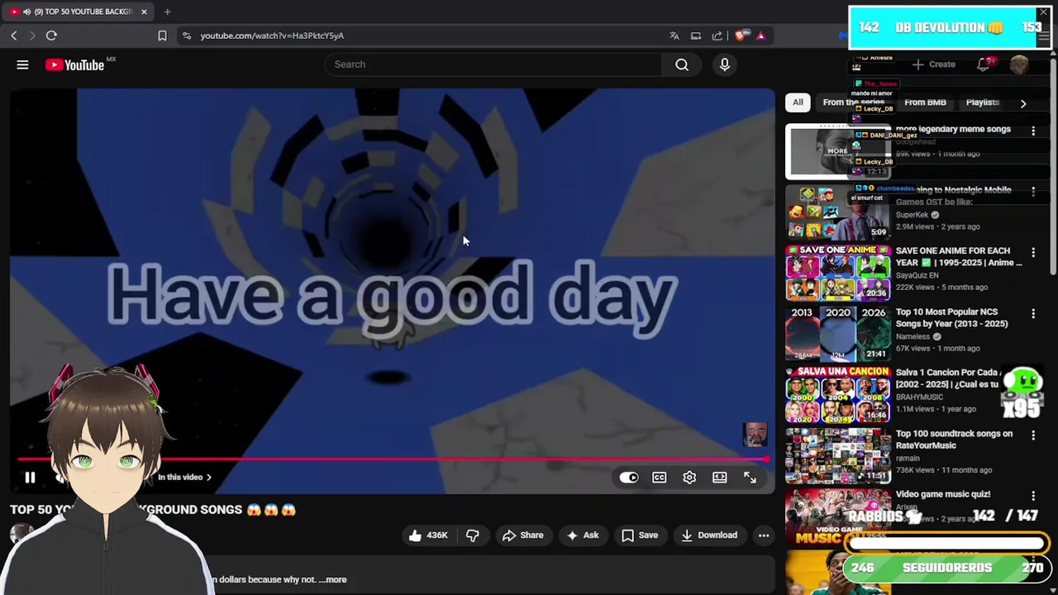This screenshot has width=1058, height=595.
Task: Open the browser translate page icon
Action: pos(674,36)
